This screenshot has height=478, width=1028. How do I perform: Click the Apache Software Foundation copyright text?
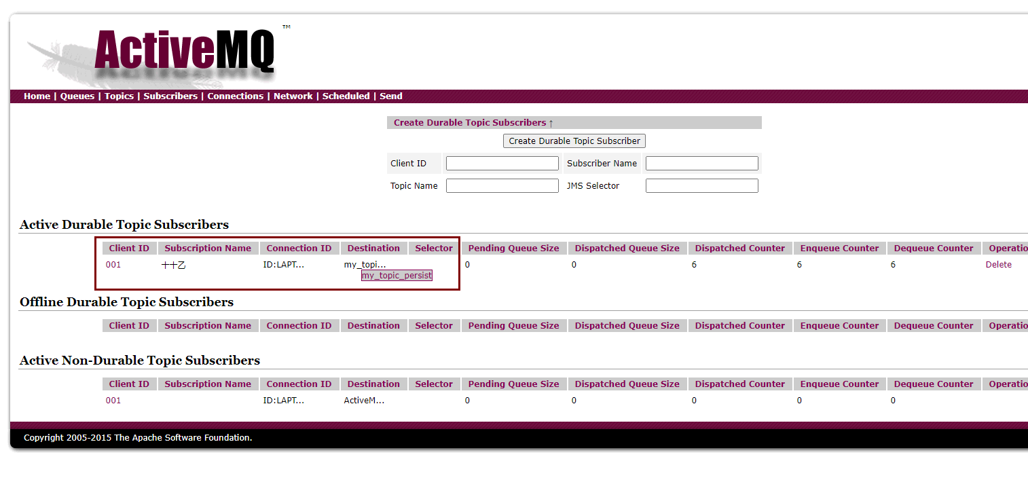pyautogui.click(x=138, y=438)
